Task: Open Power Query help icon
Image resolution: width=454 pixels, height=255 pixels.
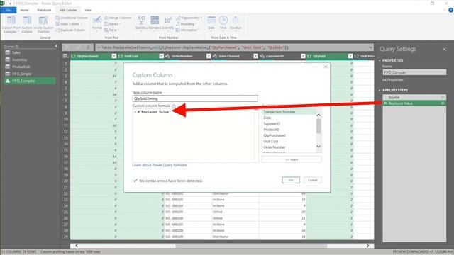Action: (x=450, y=10)
